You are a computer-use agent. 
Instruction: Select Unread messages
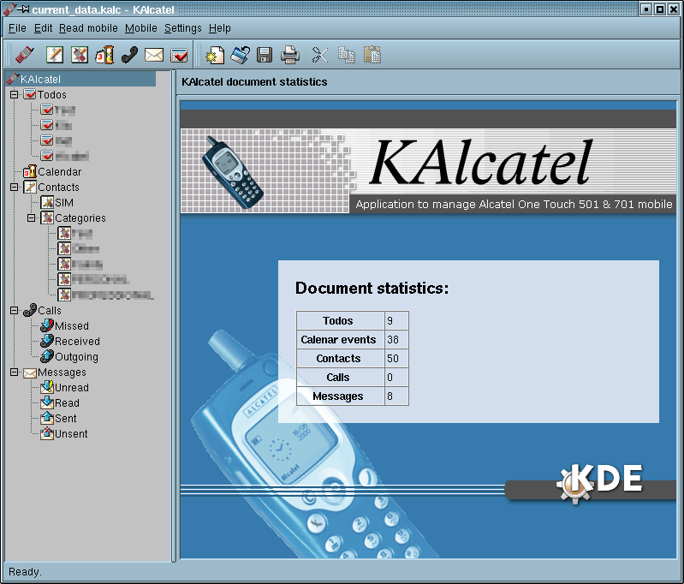click(x=72, y=388)
